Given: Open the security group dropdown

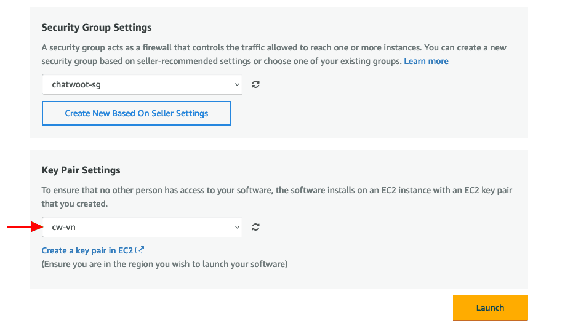Looking at the screenshot, I should 142,85.
